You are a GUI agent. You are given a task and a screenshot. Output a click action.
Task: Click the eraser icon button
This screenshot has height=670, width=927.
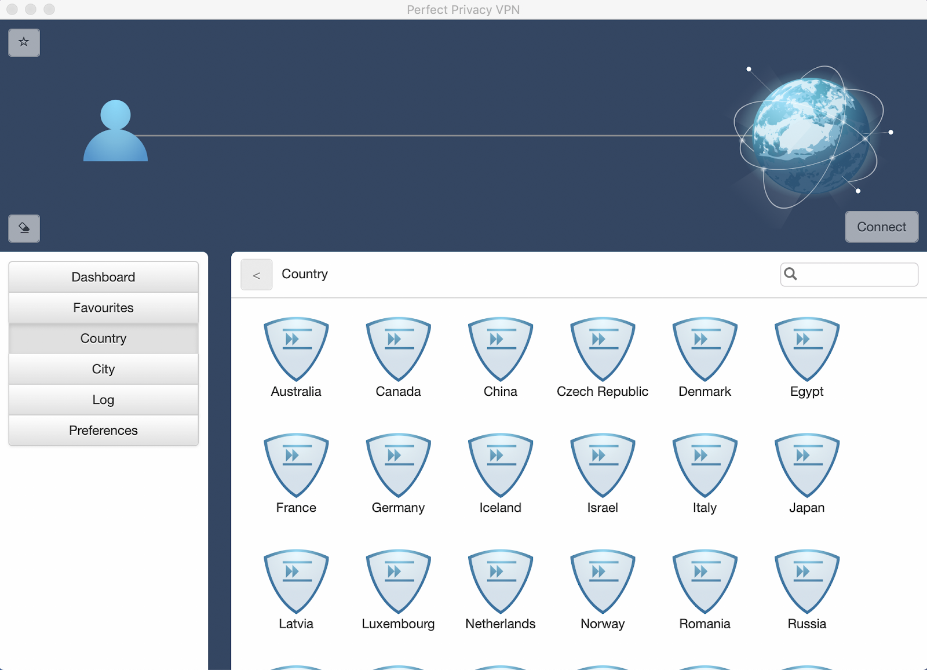[24, 228]
